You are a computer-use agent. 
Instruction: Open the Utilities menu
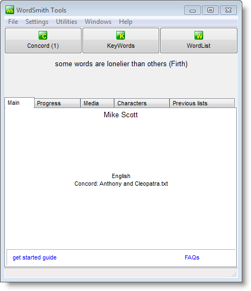[x=66, y=22]
